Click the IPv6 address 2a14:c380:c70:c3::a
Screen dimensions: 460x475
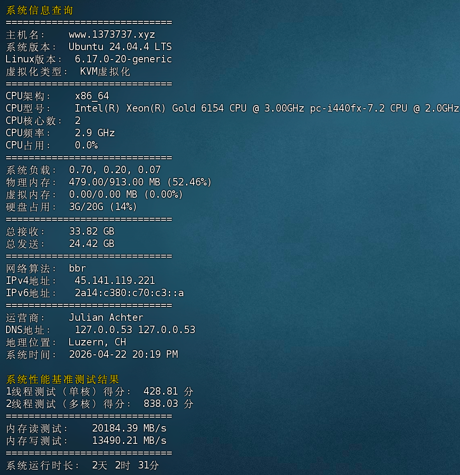point(129,293)
